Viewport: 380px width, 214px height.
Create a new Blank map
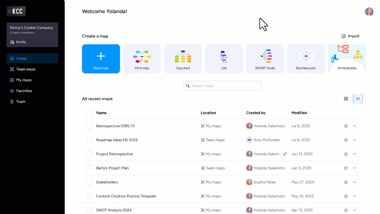tap(101, 59)
